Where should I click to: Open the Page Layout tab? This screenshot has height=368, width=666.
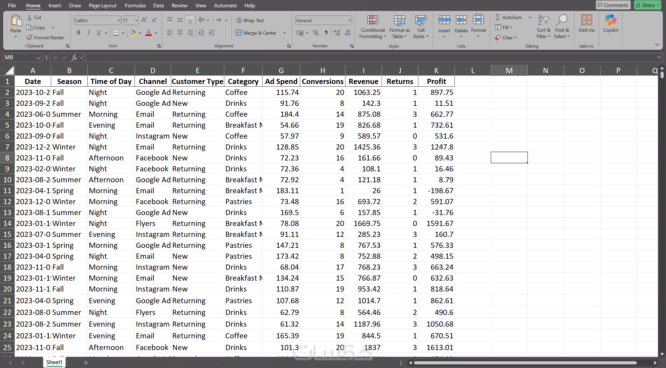click(103, 5)
